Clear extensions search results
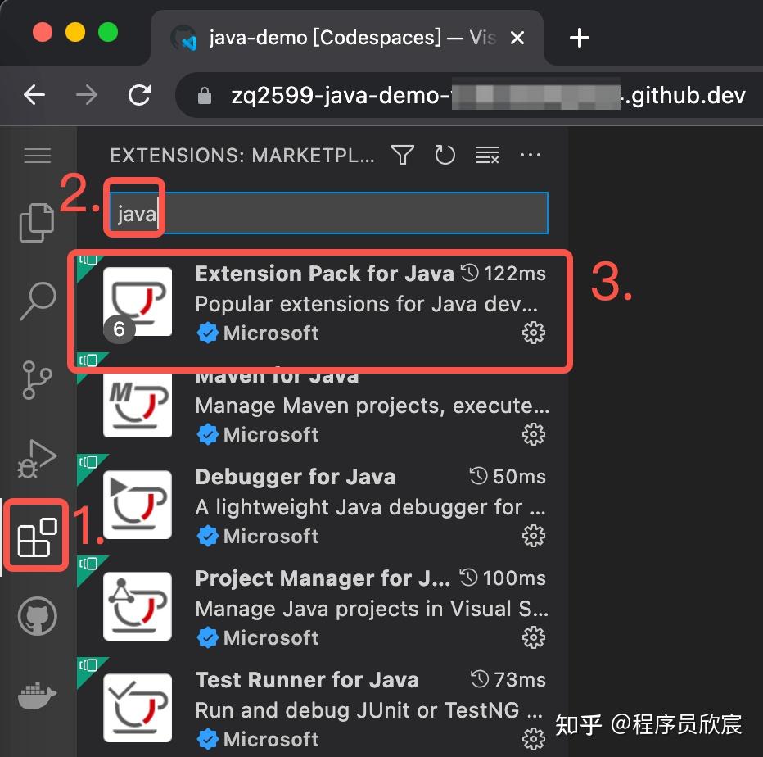Image resolution: width=763 pixels, height=757 pixels. pos(488,156)
